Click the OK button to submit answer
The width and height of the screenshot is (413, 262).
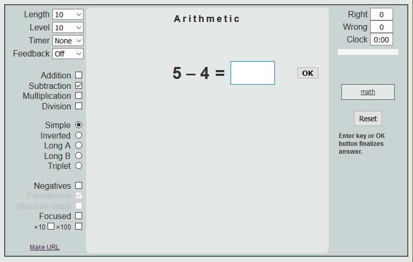coord(307,73)
